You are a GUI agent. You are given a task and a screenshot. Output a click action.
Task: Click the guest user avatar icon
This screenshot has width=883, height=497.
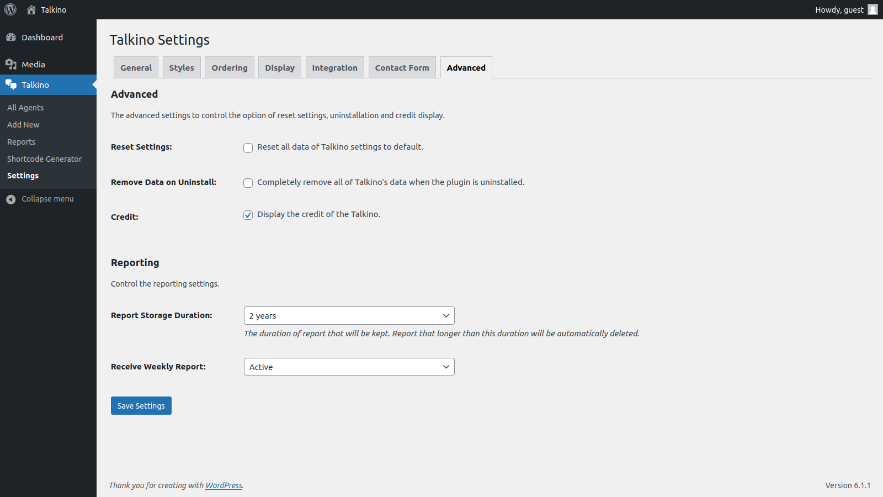pos(873,9)
